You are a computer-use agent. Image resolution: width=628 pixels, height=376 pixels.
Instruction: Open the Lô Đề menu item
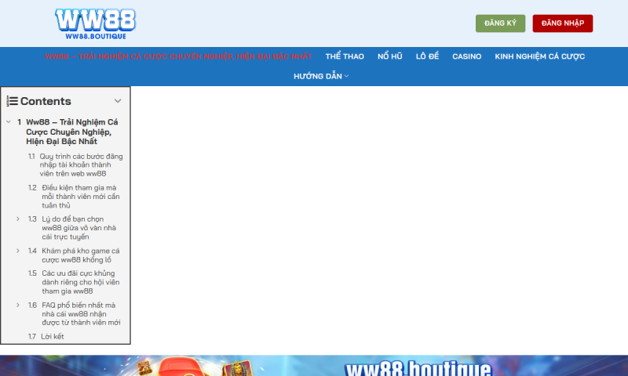427,56
